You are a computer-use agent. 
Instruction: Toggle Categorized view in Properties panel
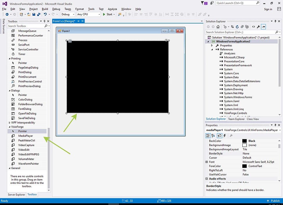208,136
